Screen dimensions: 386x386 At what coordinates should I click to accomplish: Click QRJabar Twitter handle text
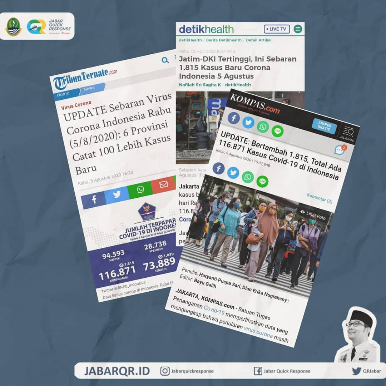(372, 371)
